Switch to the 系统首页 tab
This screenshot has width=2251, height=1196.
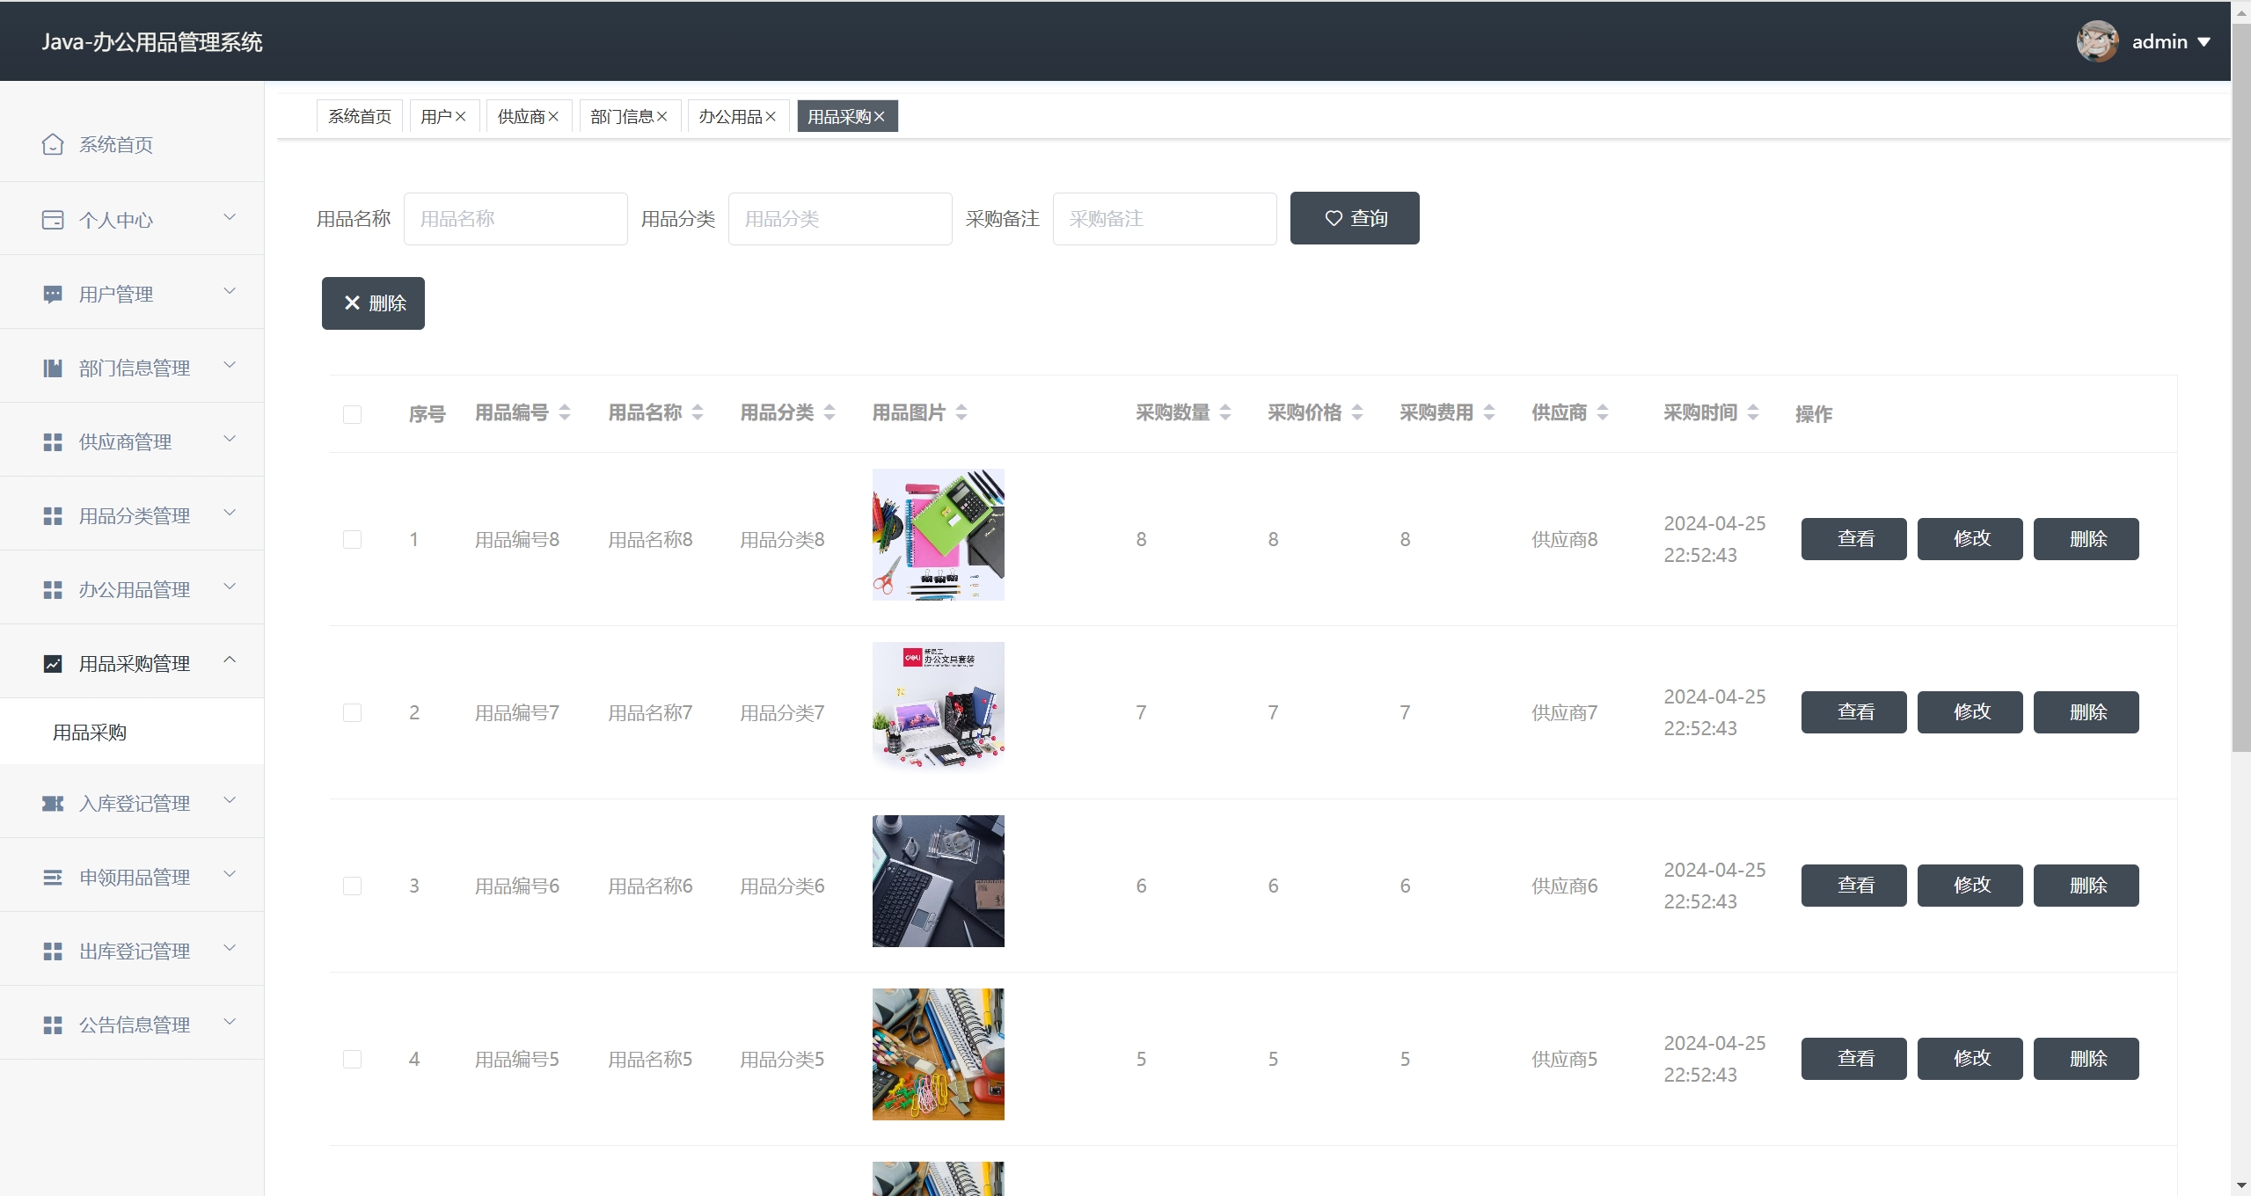(360, 116)
